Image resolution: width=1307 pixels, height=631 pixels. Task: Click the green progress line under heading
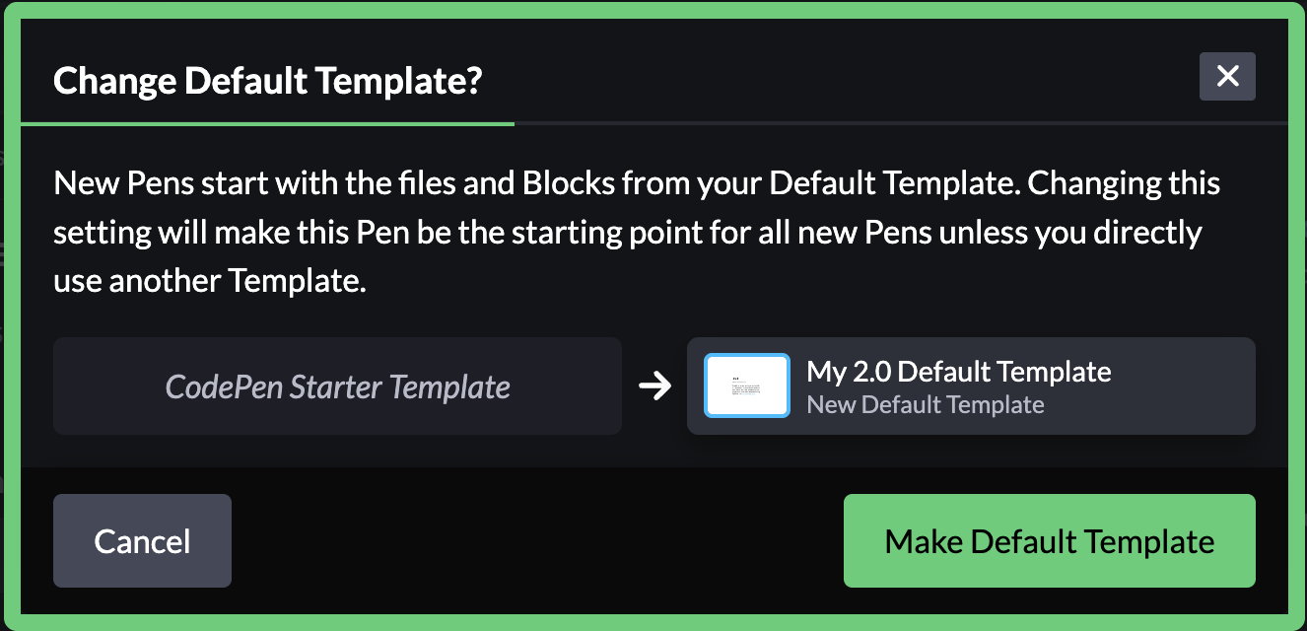click(266, 124)
